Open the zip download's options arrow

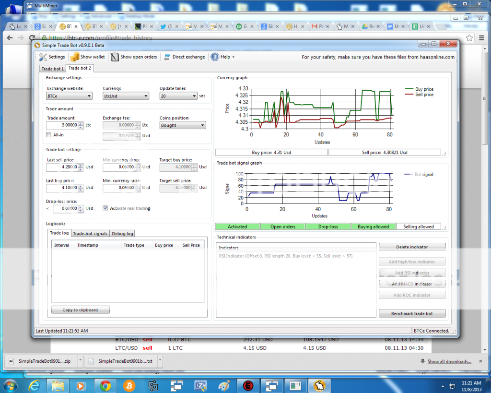pos(80,361)
